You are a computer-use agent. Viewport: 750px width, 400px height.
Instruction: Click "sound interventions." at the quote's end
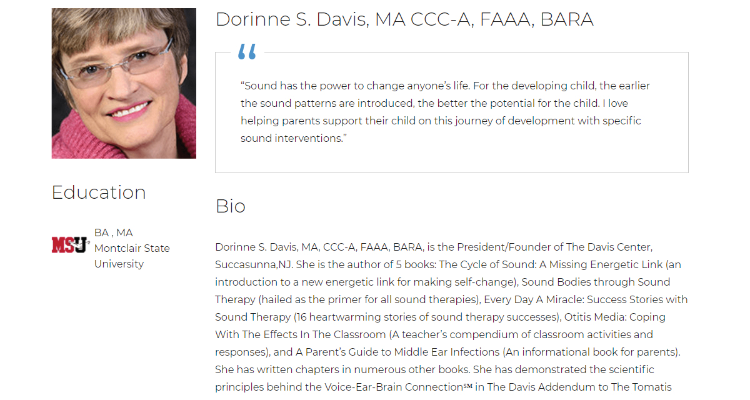(294, 138)
